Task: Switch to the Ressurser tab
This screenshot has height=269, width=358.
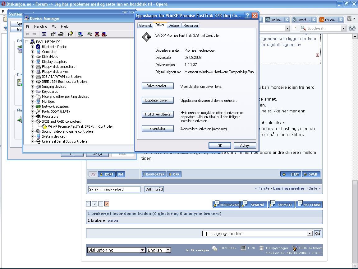Action: click(x=190, y=26)
